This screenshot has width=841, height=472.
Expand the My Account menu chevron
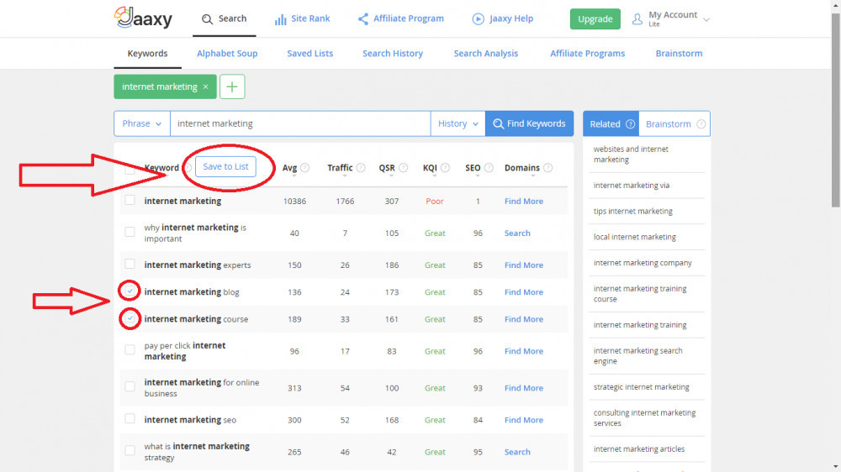706,20
